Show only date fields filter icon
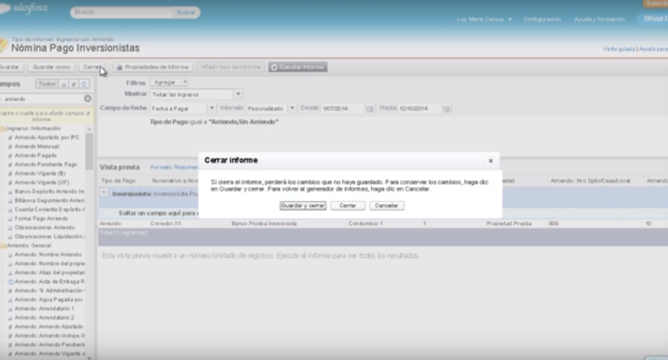Image resolution: width=668 pixels, height=360 pixels. tap(84, 84)
